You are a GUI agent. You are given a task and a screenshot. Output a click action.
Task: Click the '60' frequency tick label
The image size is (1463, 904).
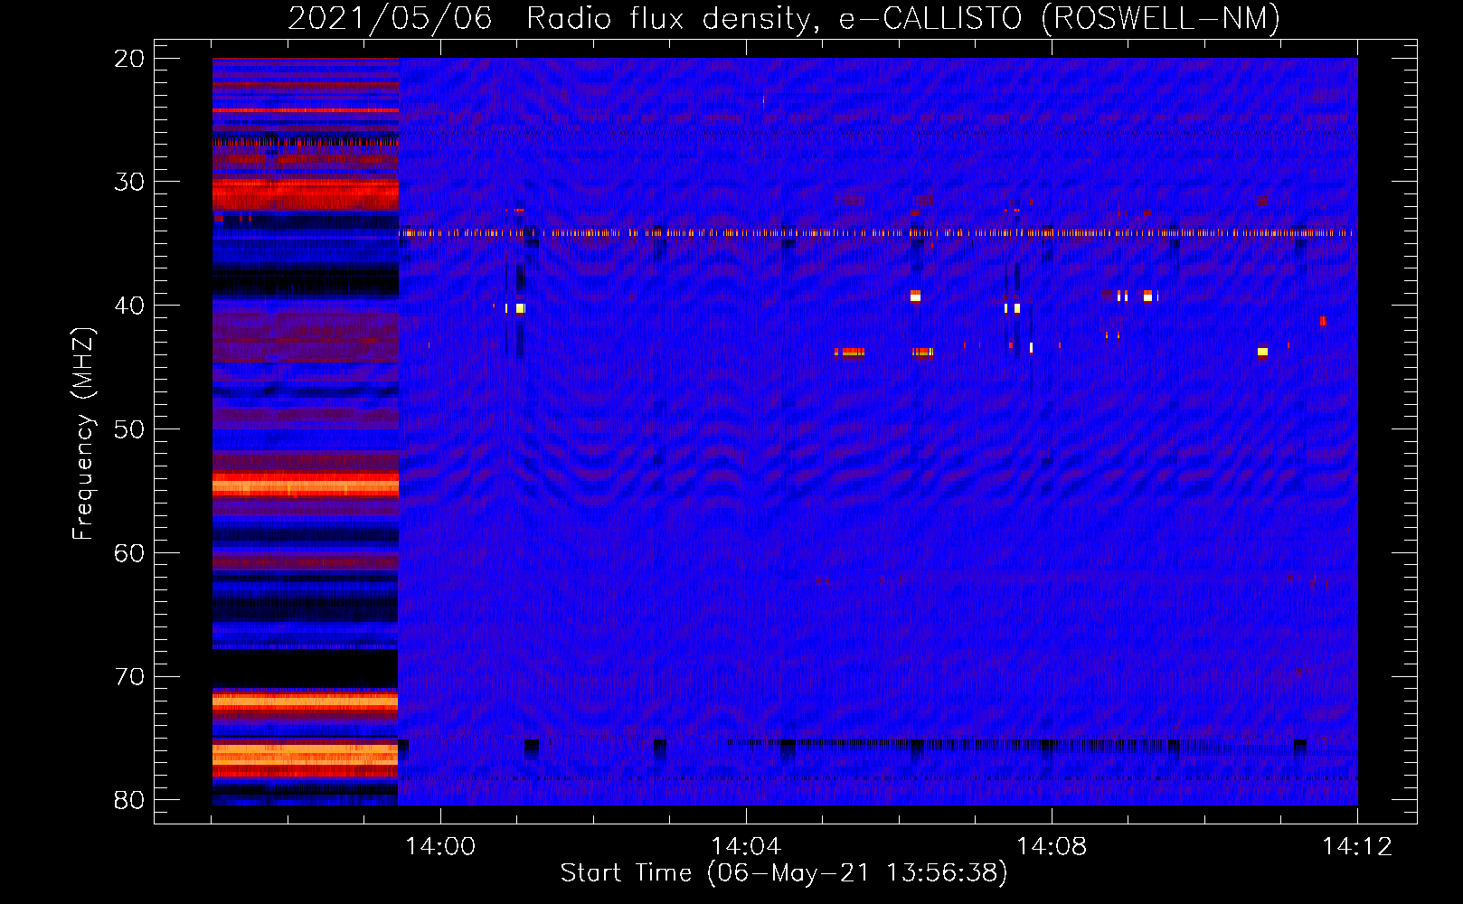click(x=129, y=553)
